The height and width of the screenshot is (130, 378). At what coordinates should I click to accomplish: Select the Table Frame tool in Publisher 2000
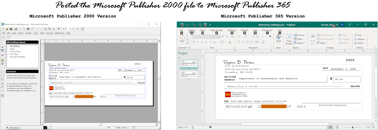tap(2, 51)
